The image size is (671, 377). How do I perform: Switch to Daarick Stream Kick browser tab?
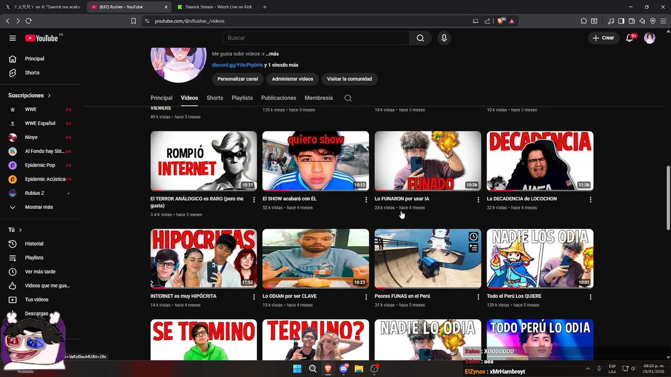(x=215, y=7)
